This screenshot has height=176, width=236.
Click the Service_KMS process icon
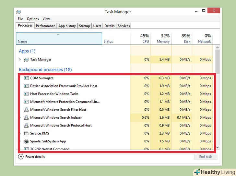tap(26, 133)
